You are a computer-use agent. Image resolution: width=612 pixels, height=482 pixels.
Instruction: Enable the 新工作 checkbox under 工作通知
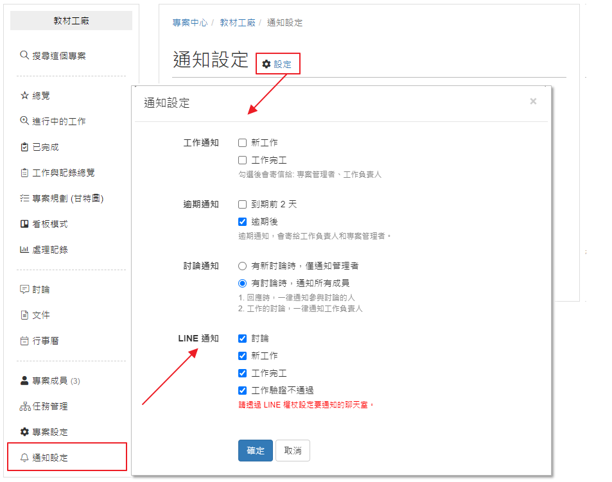[x=242, y=142]
